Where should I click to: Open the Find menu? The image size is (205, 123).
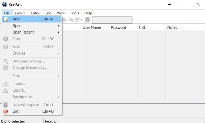[48, 13]
